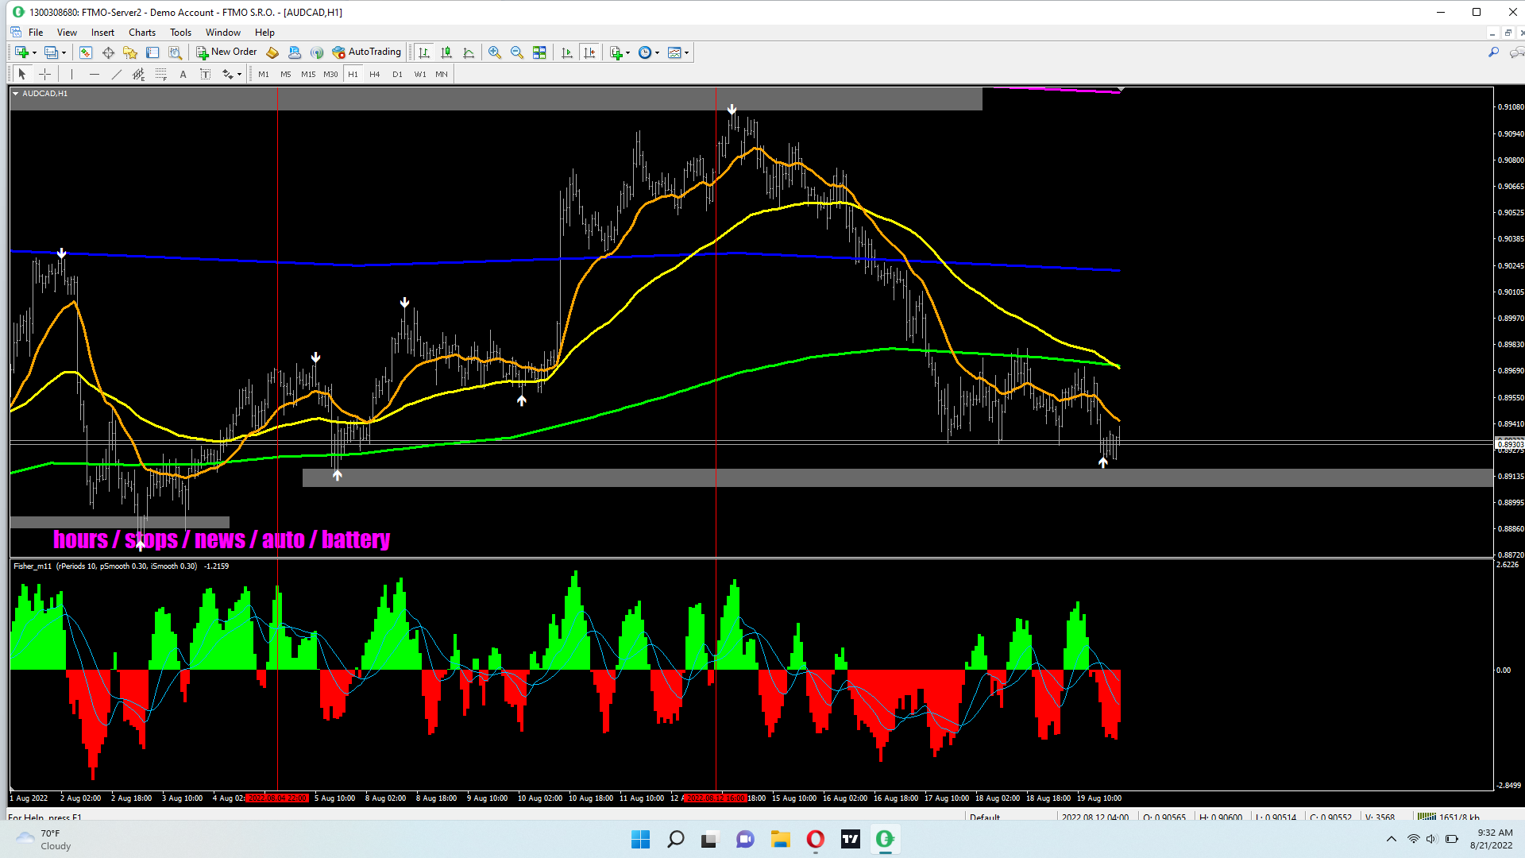The height and width of the screenshot is (858, 1525).
Task: Toggle the Auto Scroll chart button
Action: [566, 52]
